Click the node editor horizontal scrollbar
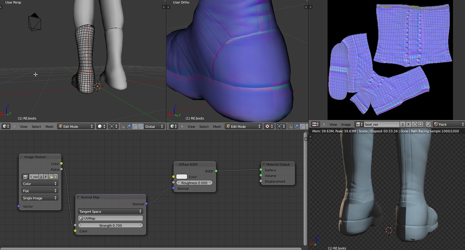Viewport: 465px width, 250px height. coord(151,249)
